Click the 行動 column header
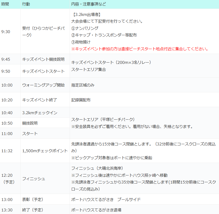Screen dimensions: 219x214 (x=26, y=4)
